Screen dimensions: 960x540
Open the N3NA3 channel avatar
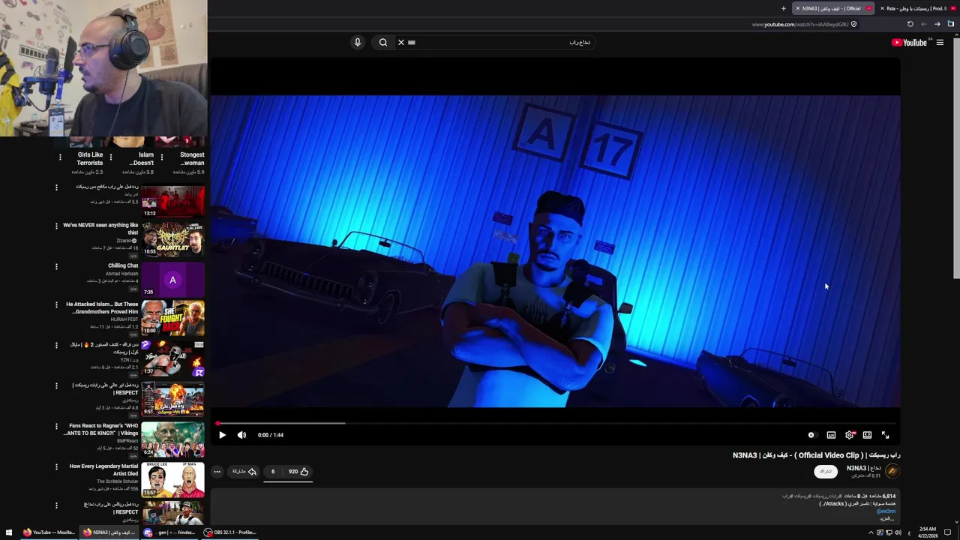click(892, 471)
